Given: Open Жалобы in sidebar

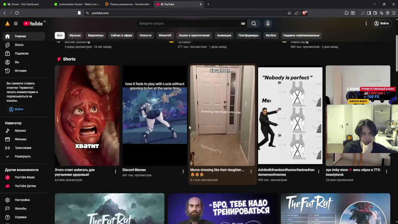Looking at the screenshot, I should [24, 208].
